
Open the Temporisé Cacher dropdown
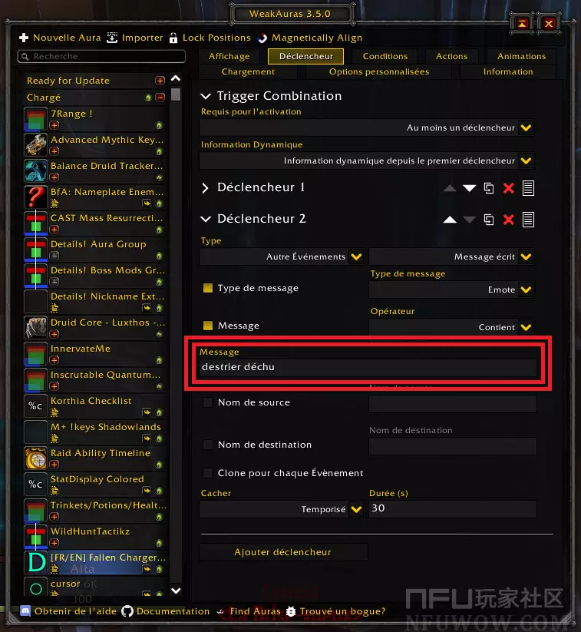click(282, 509)
